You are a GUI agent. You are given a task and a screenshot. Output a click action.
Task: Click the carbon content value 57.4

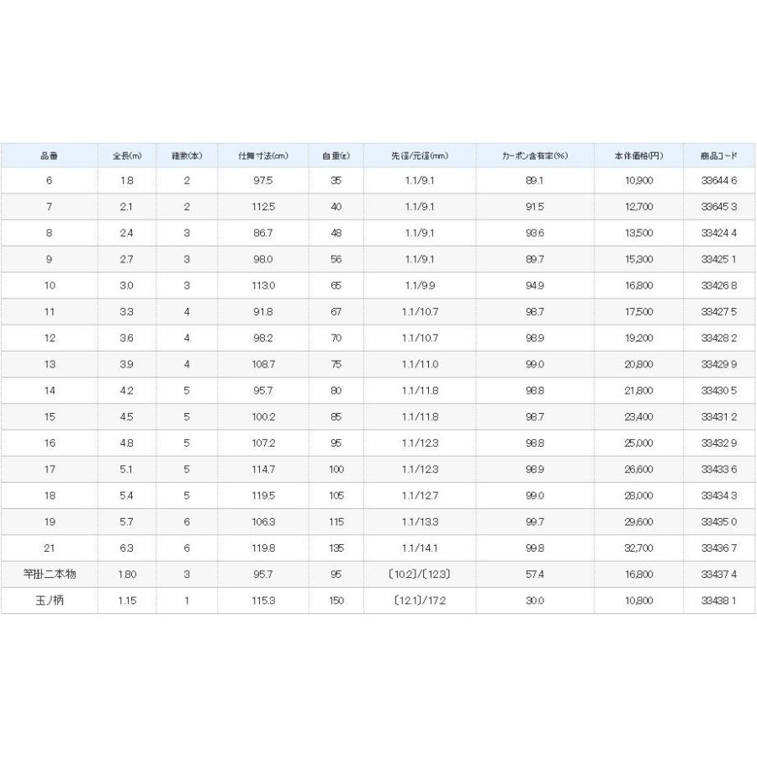click(x=535, y=574)
